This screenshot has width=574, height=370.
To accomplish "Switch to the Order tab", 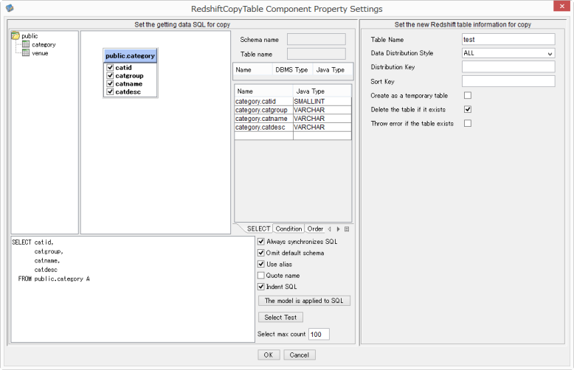I will coord(315,228).
